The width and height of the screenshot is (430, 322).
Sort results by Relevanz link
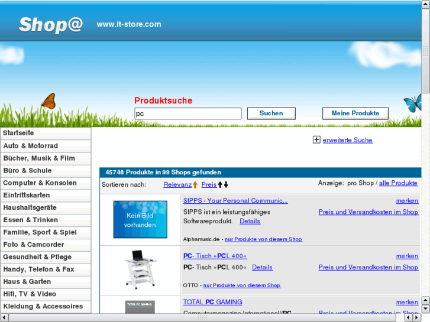(x=177, y=185)
